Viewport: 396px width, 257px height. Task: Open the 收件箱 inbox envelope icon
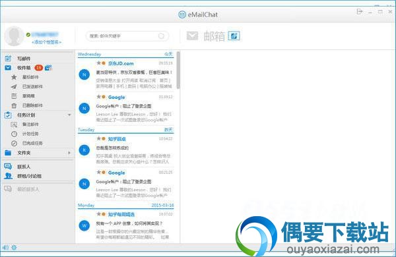pos(8,68)
